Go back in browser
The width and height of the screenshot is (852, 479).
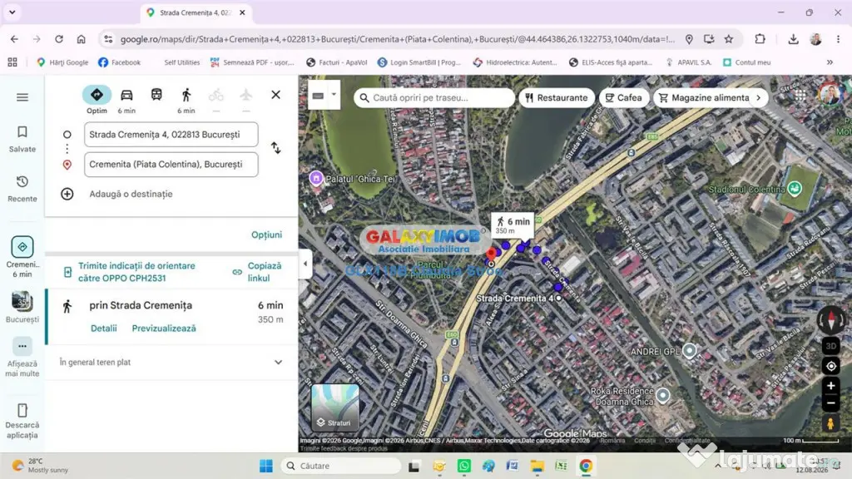tap(15, 39)
